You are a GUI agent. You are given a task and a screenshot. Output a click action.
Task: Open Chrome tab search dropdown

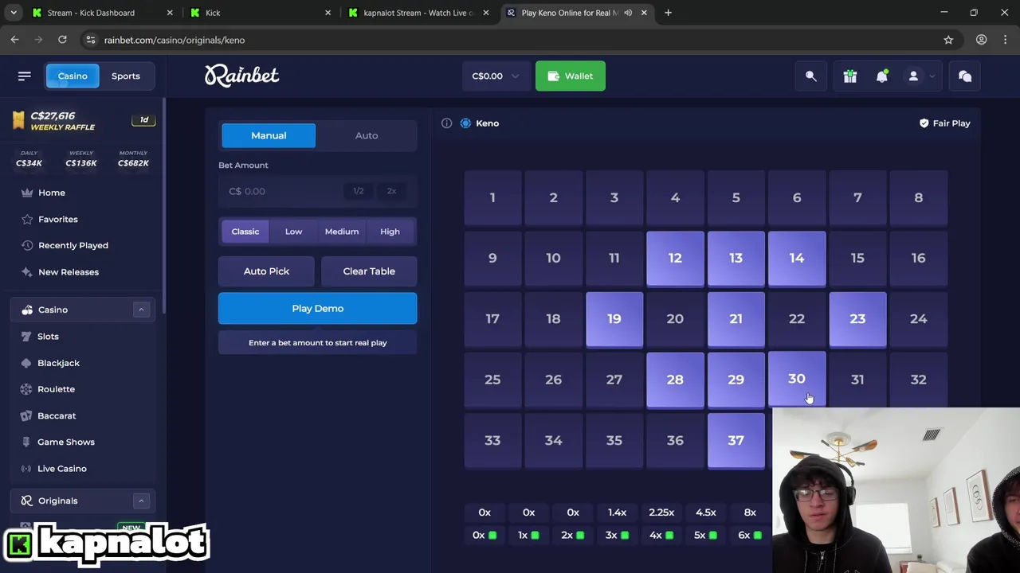pyautogui.click(x=14, y=13)
